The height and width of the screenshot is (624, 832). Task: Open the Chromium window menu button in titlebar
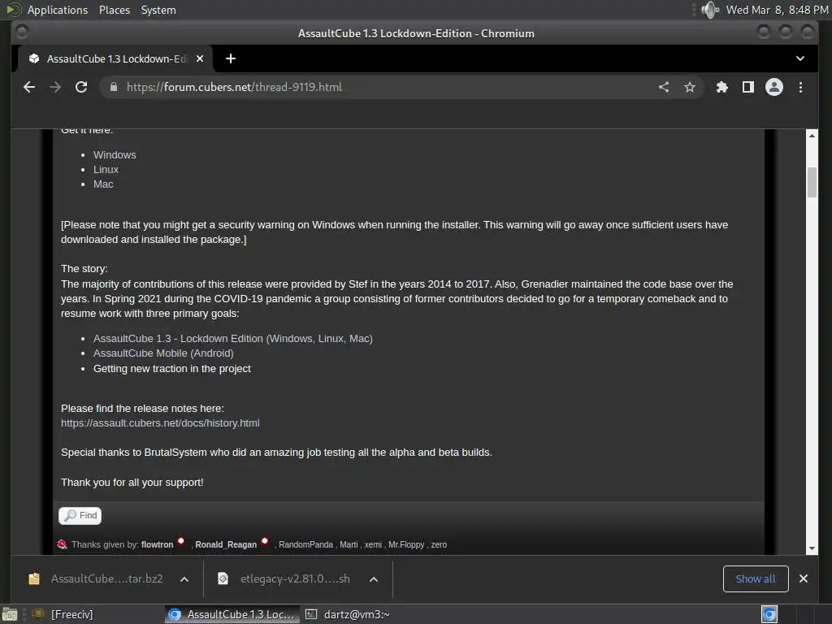(22, 32)
